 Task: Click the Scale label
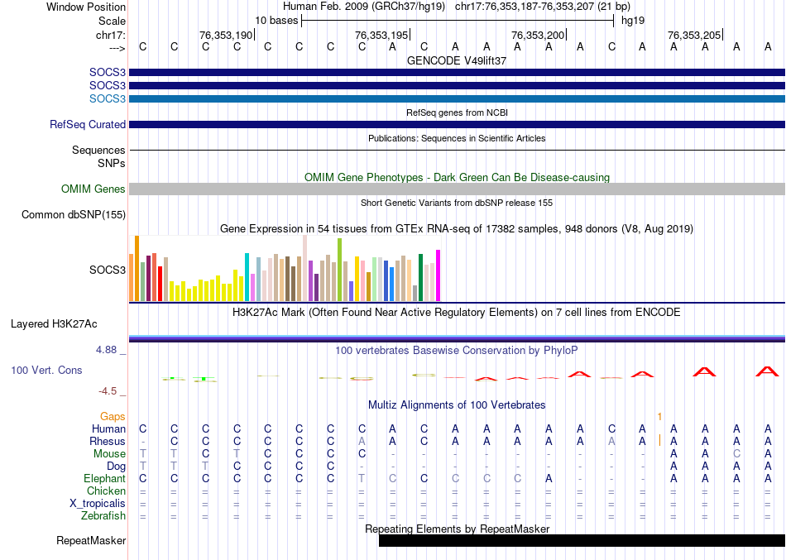[x=112, y=21]
